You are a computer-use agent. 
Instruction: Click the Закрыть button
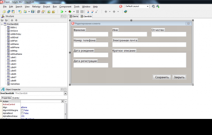179,77
